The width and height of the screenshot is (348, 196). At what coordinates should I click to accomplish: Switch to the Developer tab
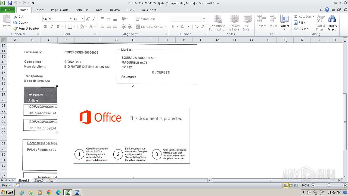[149, 10]
